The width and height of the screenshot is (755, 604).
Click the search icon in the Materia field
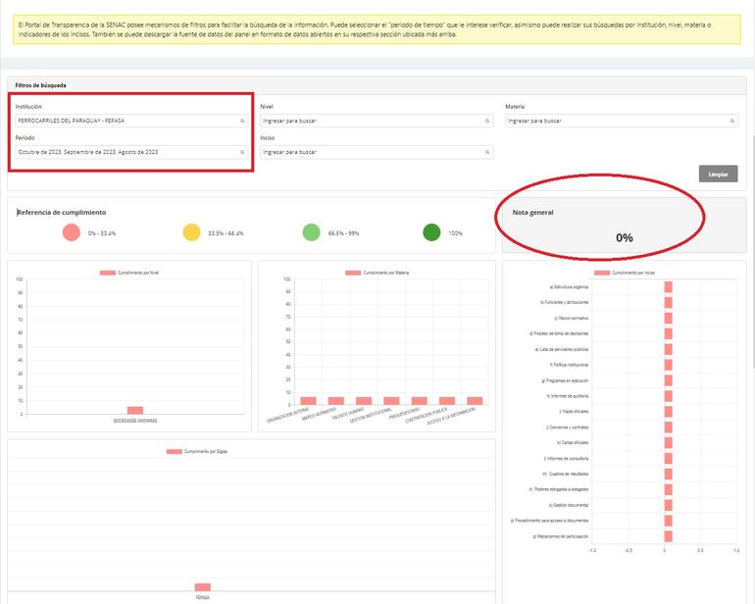coord(732,121)
